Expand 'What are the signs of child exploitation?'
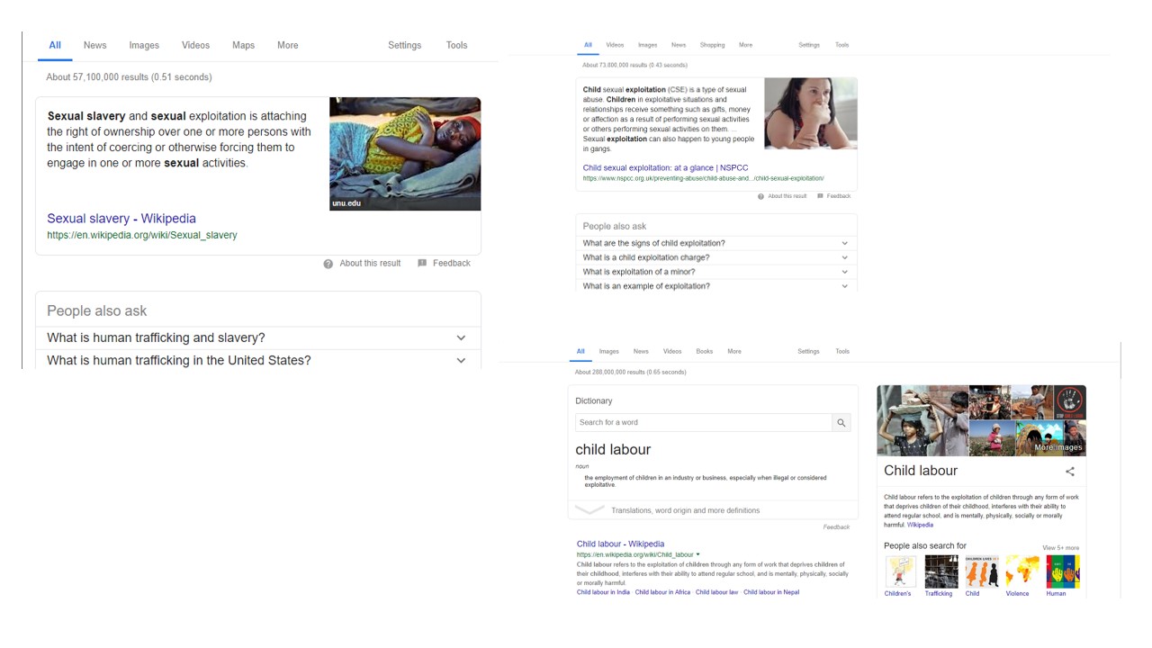Viewport: 1152px width, 648px height. 844,243
